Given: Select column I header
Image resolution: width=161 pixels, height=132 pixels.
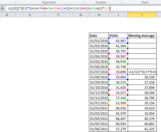Looking at the screenshot, I should pos(118,15).
